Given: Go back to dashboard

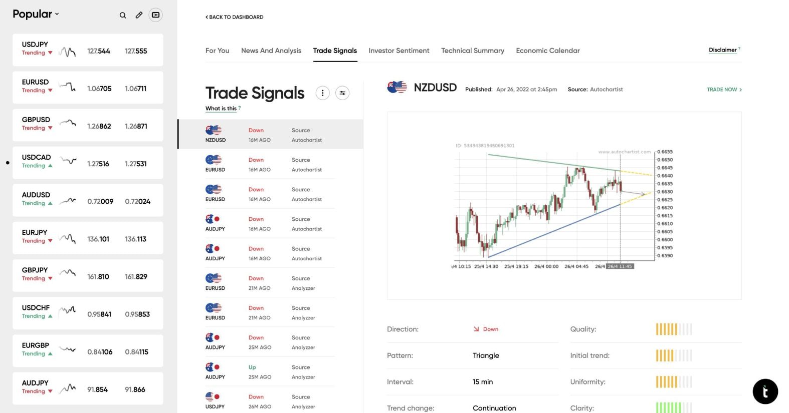Looking at the screenshot, I should point(234,17).
